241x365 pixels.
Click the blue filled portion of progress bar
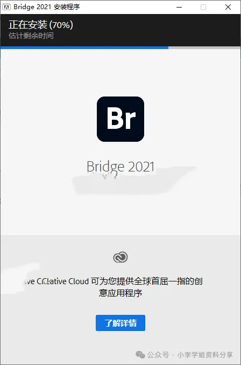(84, 48)
